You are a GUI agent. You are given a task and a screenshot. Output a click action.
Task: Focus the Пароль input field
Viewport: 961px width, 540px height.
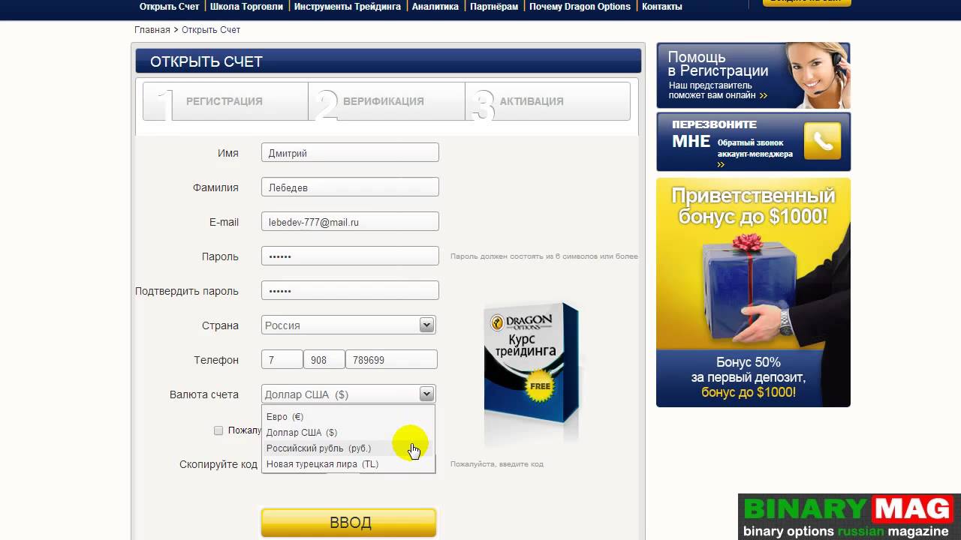350,256
